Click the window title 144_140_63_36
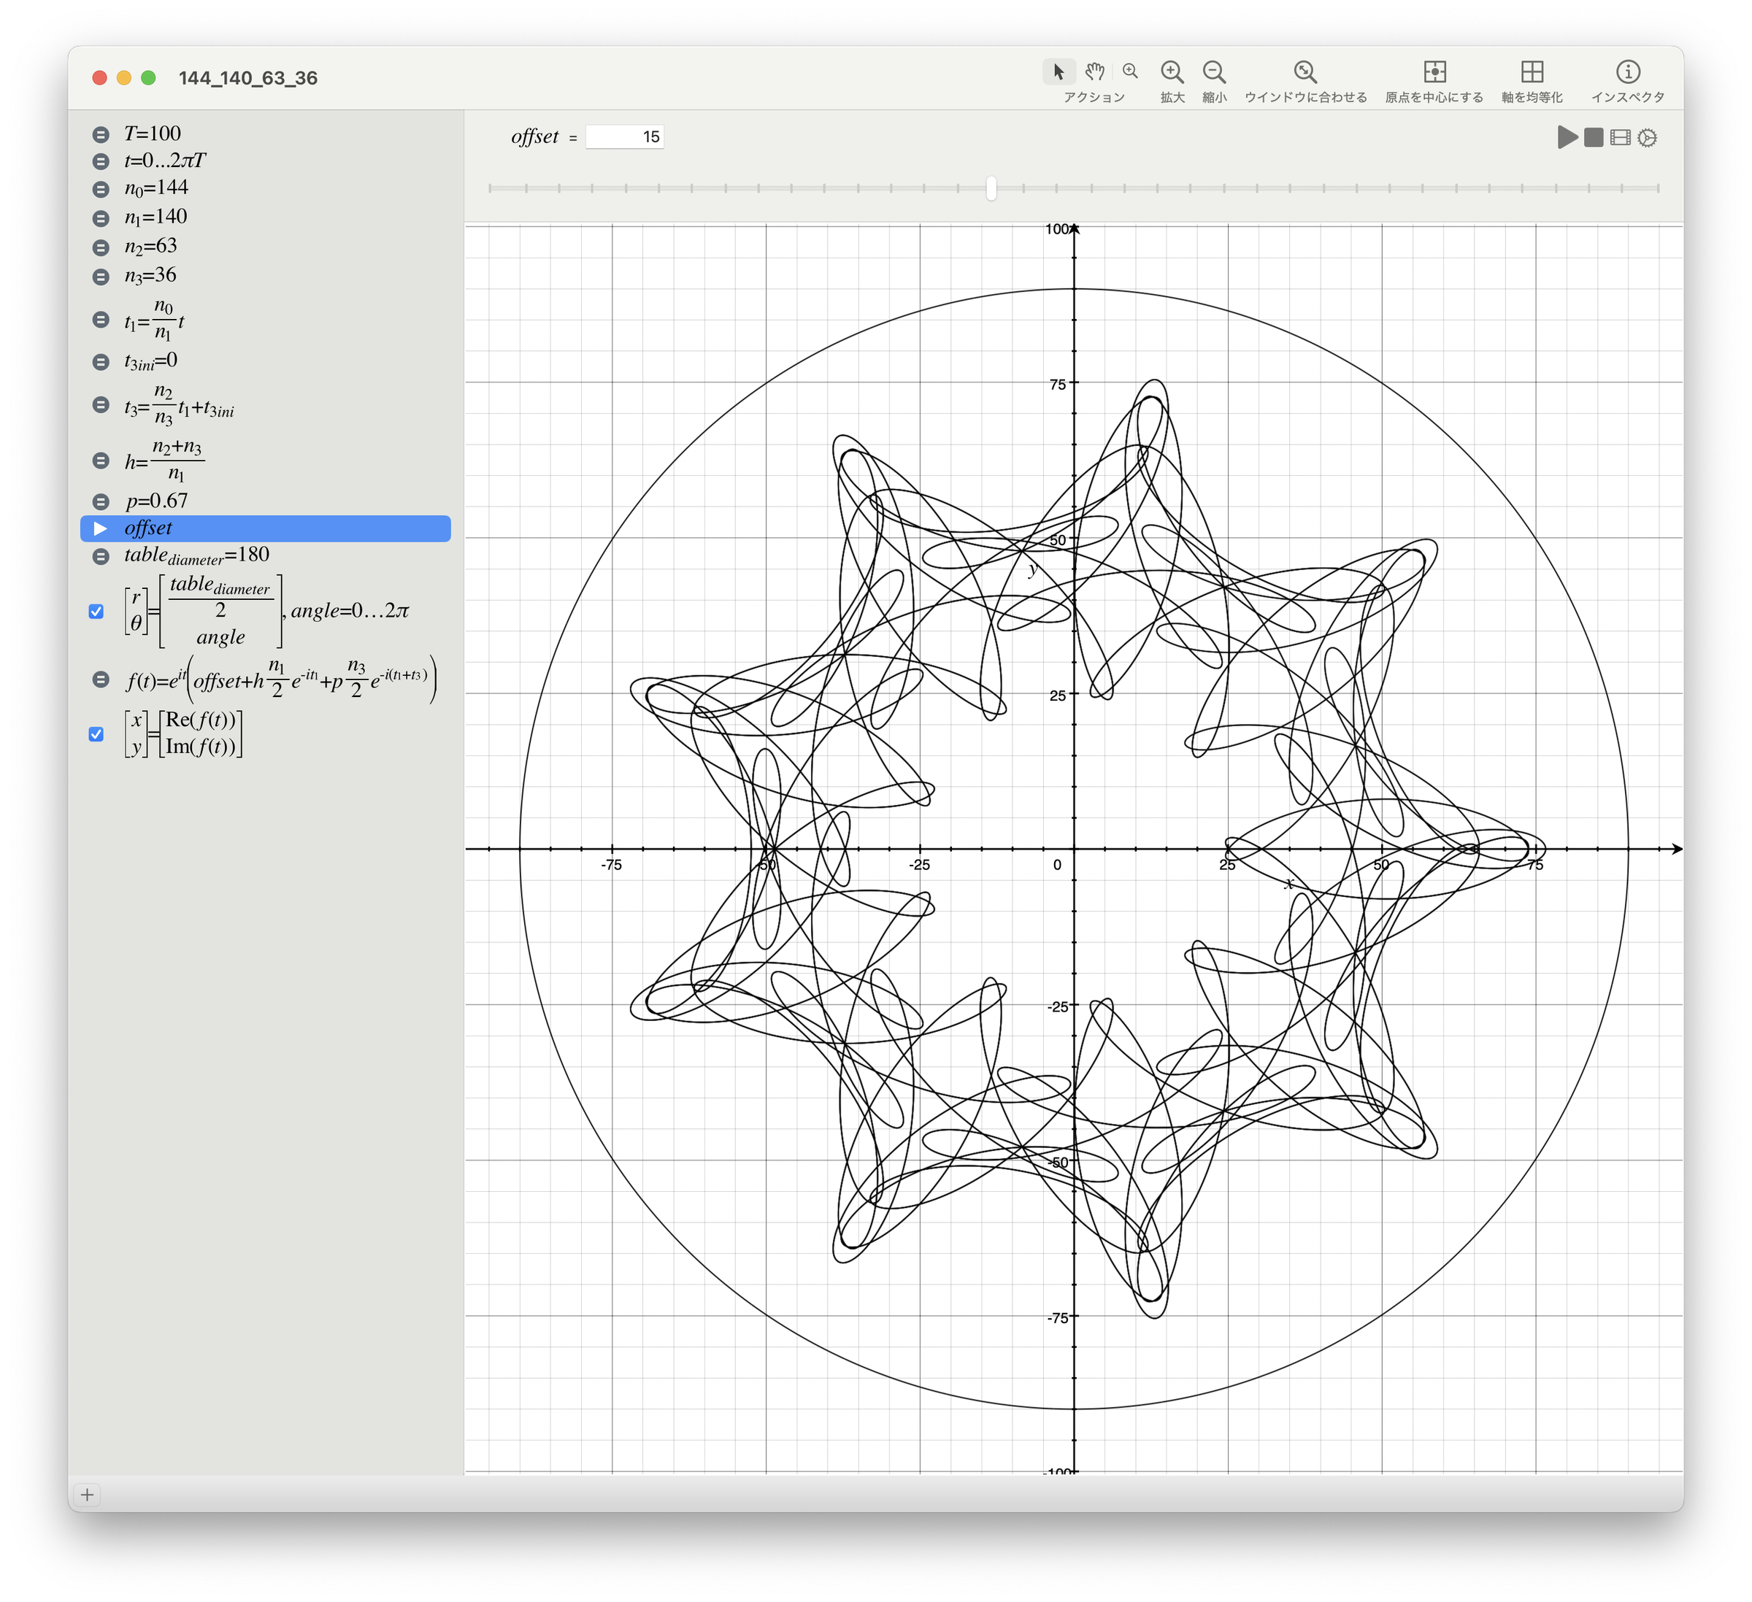 click(x=247, y=78)
